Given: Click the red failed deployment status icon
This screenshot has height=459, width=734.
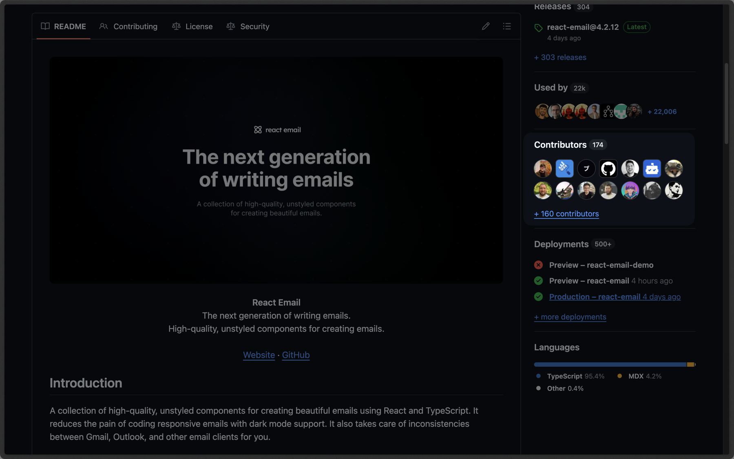Looking at the screenshot, I should click(538, 265).
